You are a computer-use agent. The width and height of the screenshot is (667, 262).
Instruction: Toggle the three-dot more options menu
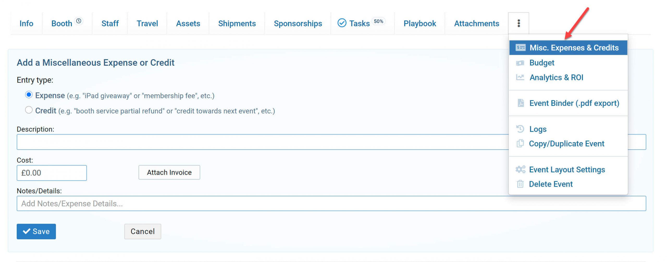click(518, 23)
